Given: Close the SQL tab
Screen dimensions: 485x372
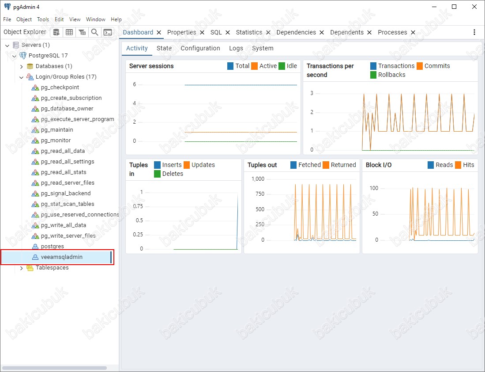Looking at the screenshot, I should pyautogui.click(x=228, y=33).
